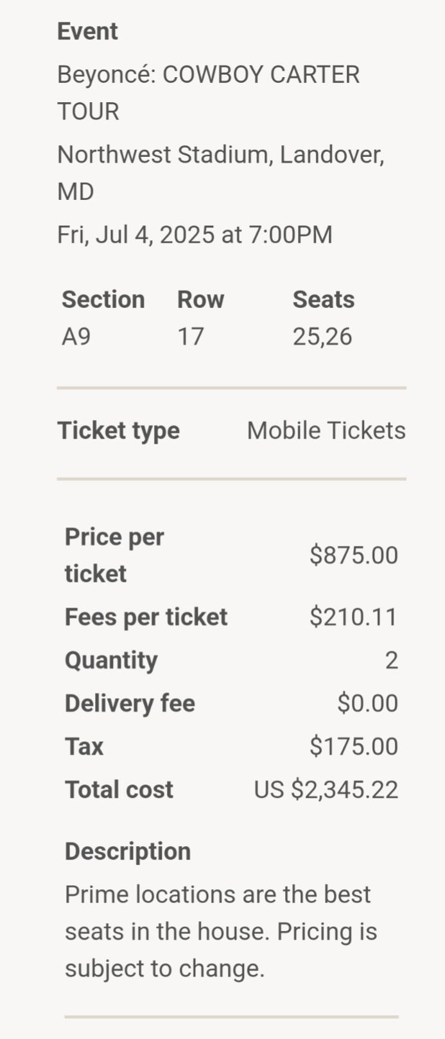Select the Row column header
The image size is (445, 1039).
pyautogui.click(x=200, y=300)
